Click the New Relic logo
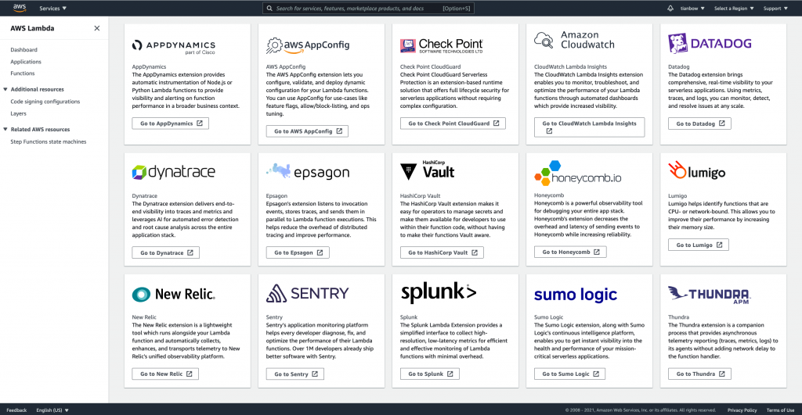The image size is (802, 415). (x=173, y=294)
